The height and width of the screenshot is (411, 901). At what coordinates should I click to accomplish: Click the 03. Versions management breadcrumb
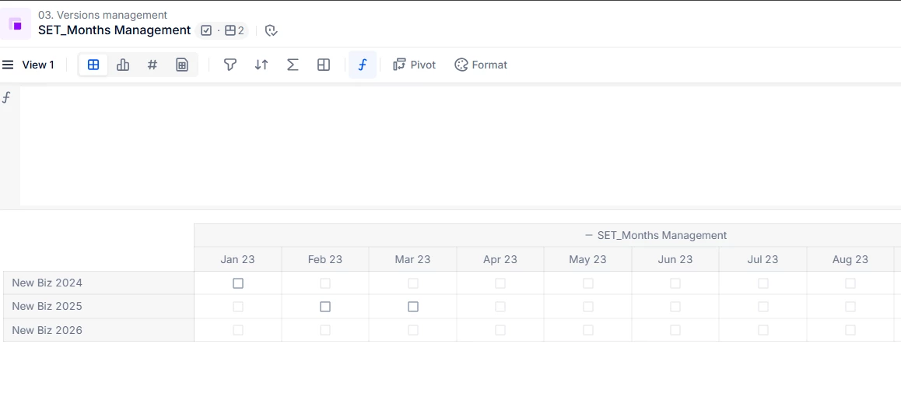[x=103, y=15]
